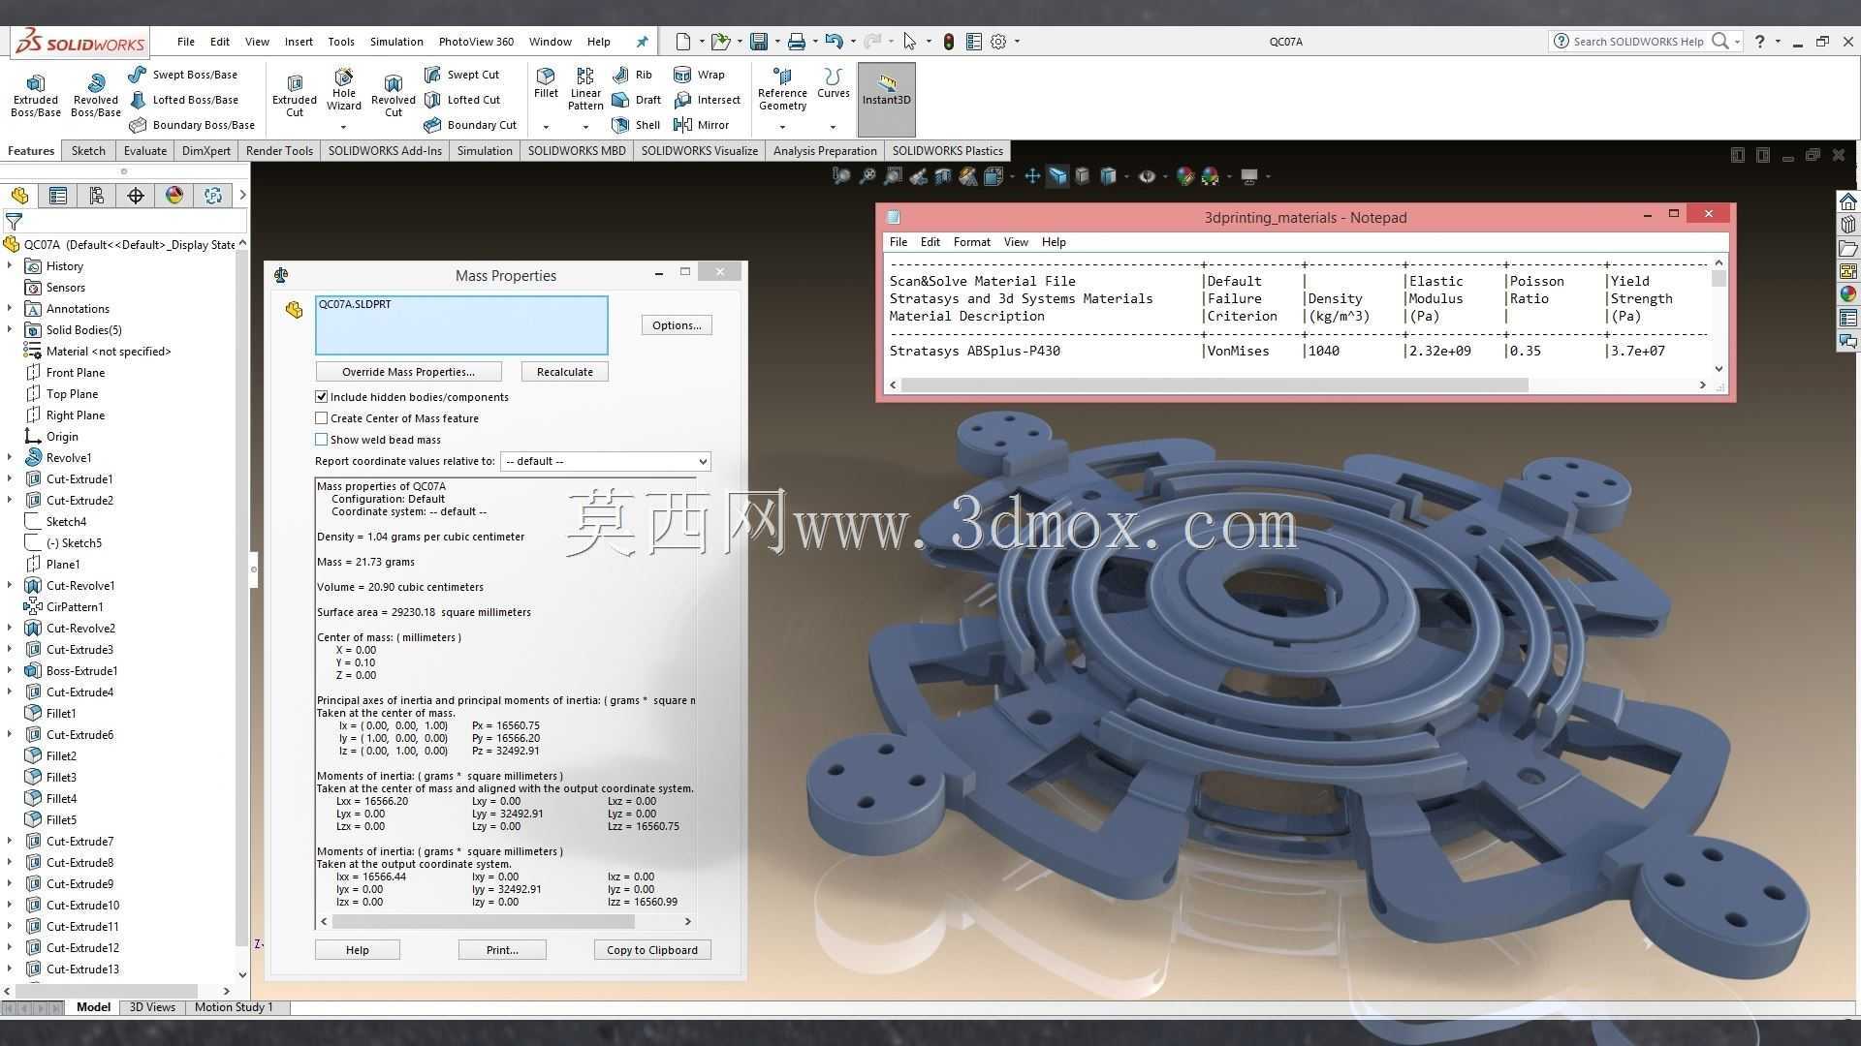Select the Intersect tool
Viewport: 1861px width, 1046px height.
(x=707, y=100)
